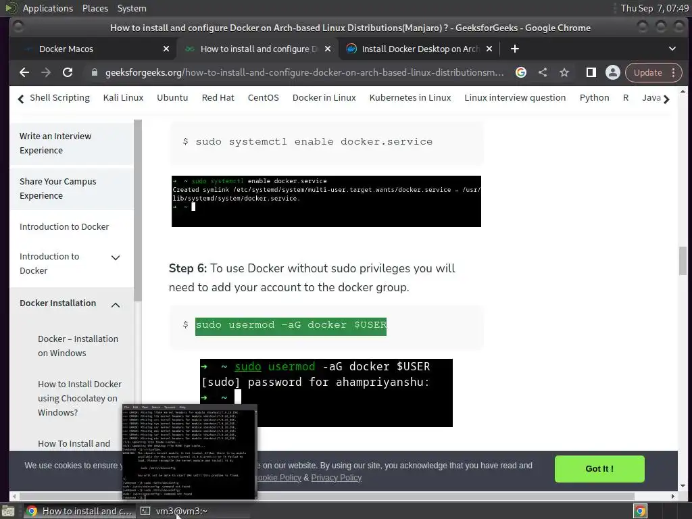Open Chrome three-dot menu

pyautogui.click(x=674, y=72)
